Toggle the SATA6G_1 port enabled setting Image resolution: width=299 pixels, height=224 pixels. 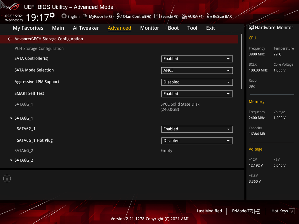point(197,129)
